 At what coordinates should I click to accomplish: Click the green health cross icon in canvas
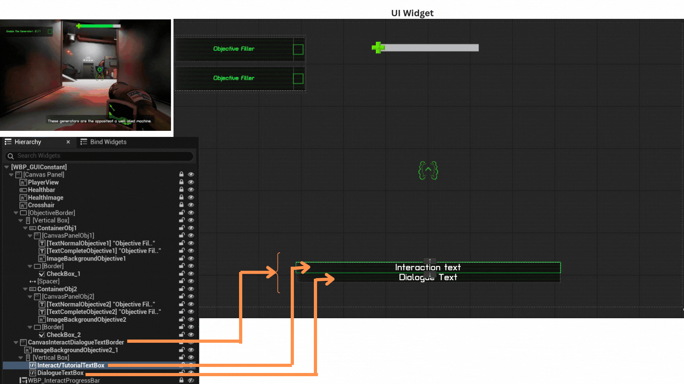378,47
